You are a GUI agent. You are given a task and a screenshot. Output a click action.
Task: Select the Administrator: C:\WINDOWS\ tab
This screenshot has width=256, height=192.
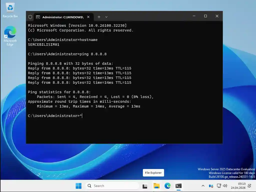tap(64, 17)
